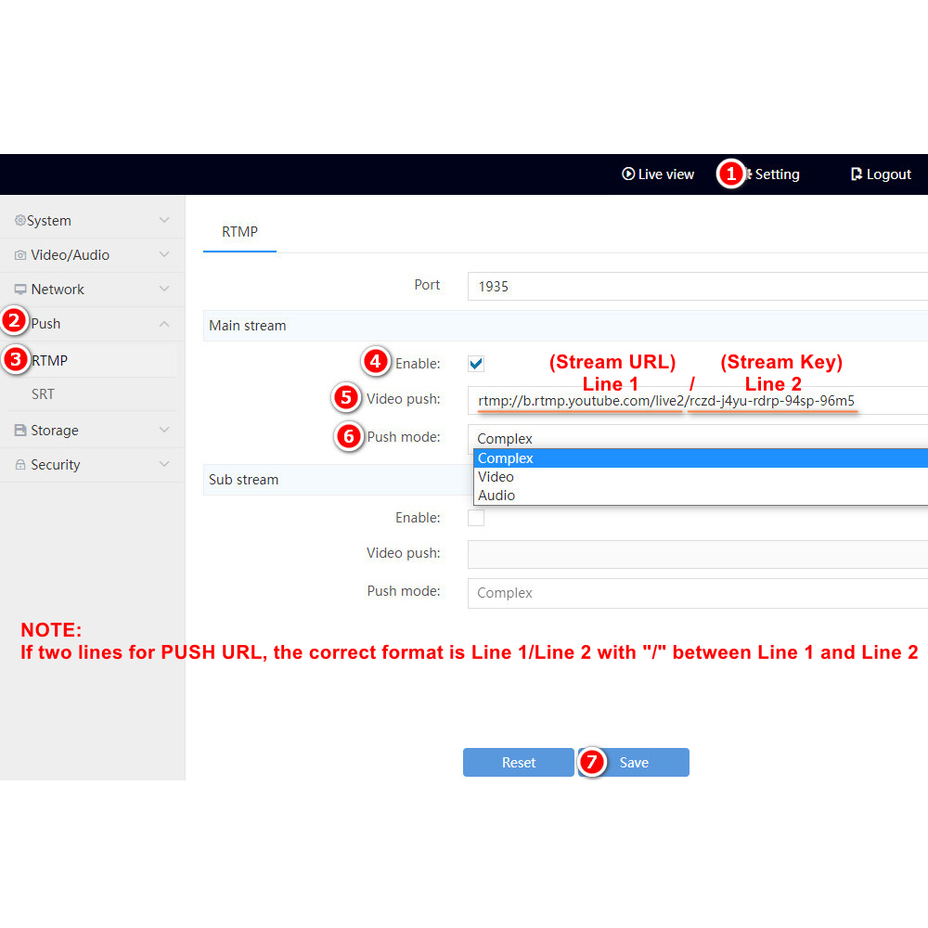Switch to the RTMP tab

point(239,232)
